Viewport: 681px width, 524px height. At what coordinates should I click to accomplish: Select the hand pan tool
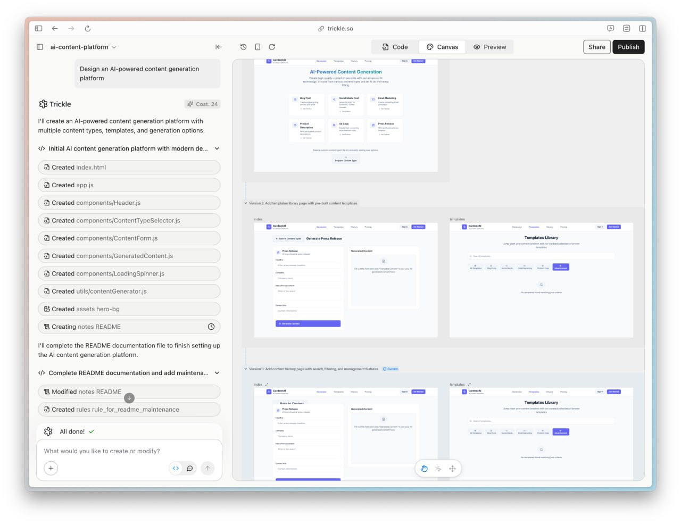pos(424,469)
